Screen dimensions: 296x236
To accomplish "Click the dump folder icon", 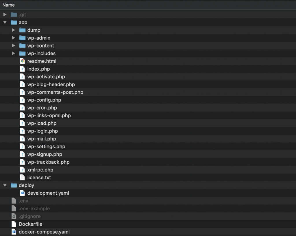I will pos(23,30).
